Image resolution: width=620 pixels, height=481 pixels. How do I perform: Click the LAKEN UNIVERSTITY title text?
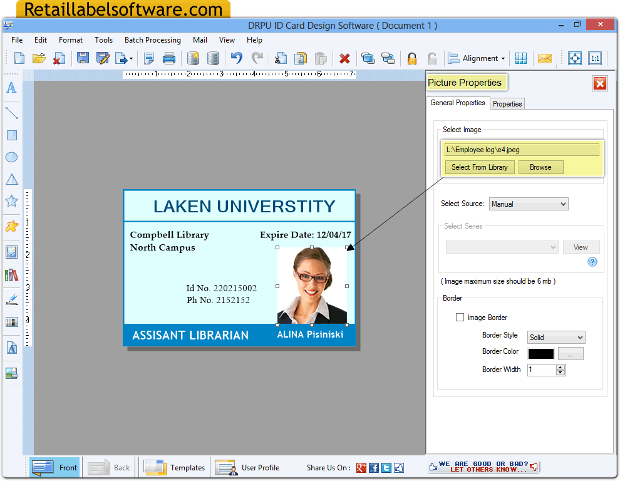244,206
